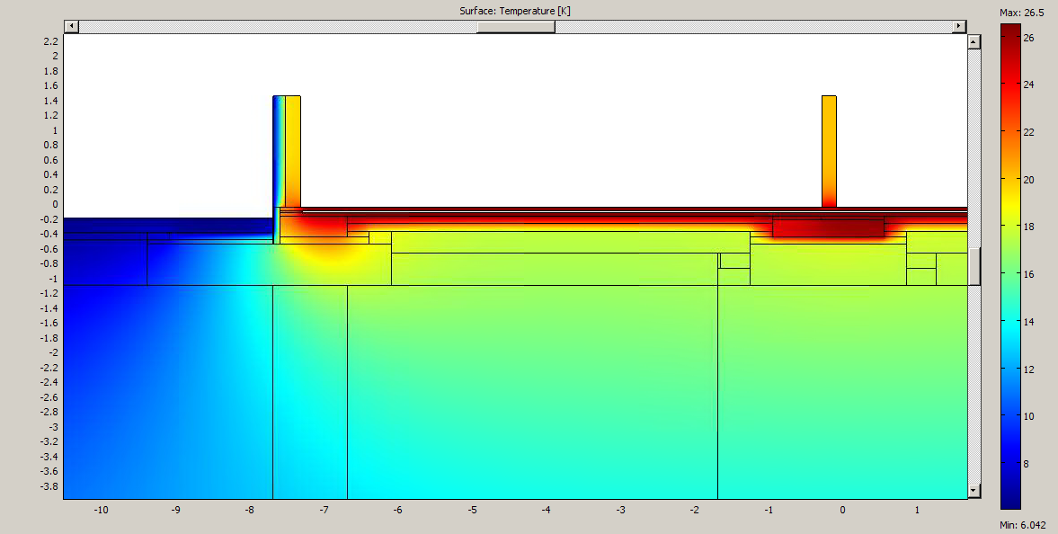Click legend tick value 8

1026,464
